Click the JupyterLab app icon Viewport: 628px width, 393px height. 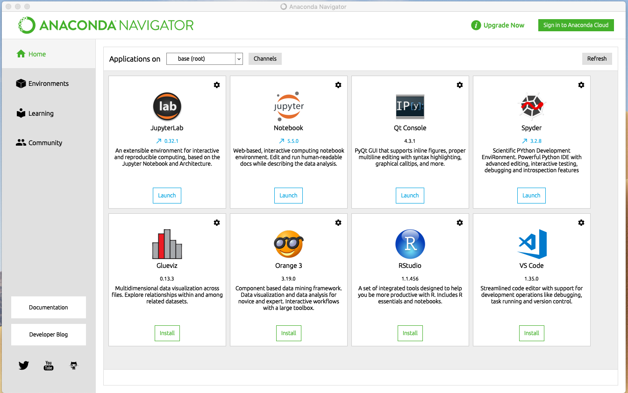pyautogui.click(x=167, y=106)
